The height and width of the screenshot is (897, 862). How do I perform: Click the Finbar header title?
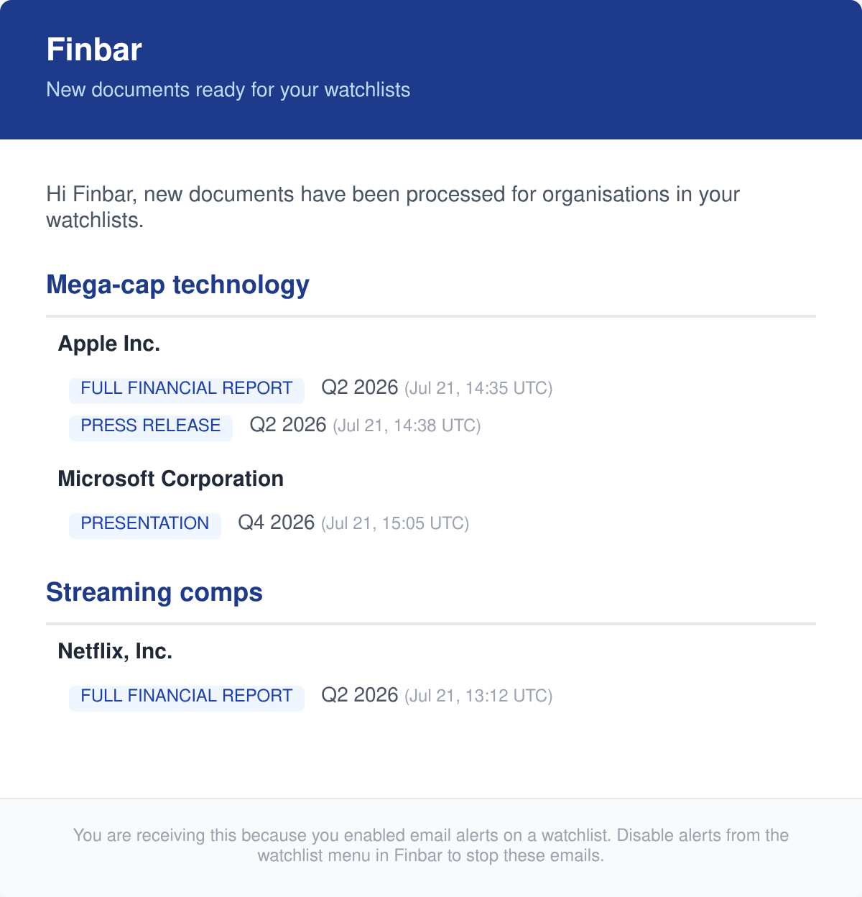(x=94, y=50)
